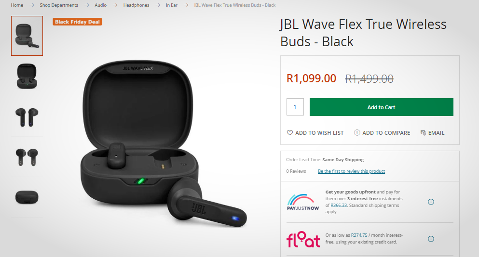
Task: Click the Add to Compare arrow icon
Action: click(357, 133)
